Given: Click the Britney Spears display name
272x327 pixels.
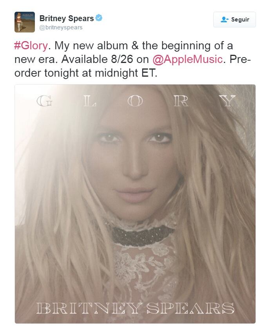Looking at the screenshot, I should pos(67,18).
